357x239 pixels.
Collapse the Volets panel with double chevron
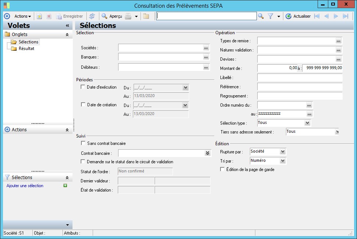pyautogui.click(x=67, y=26)
